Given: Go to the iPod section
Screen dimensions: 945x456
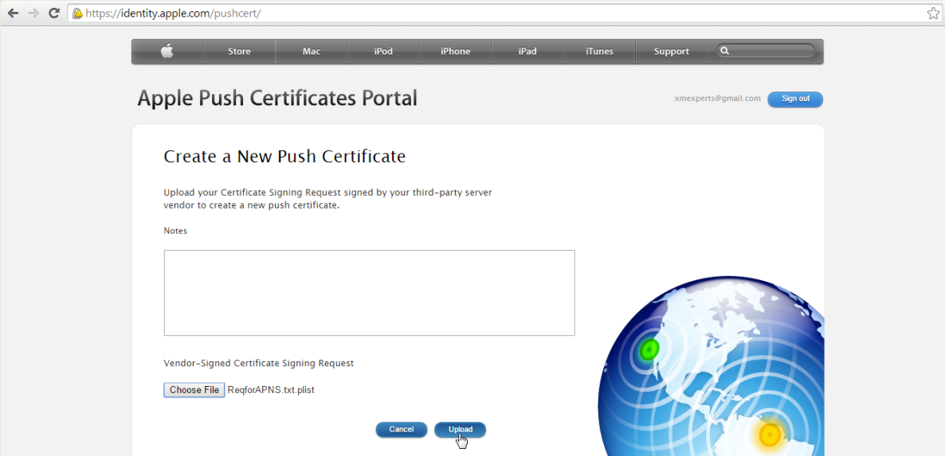Looking at the screenshot, I should (383, 52).
